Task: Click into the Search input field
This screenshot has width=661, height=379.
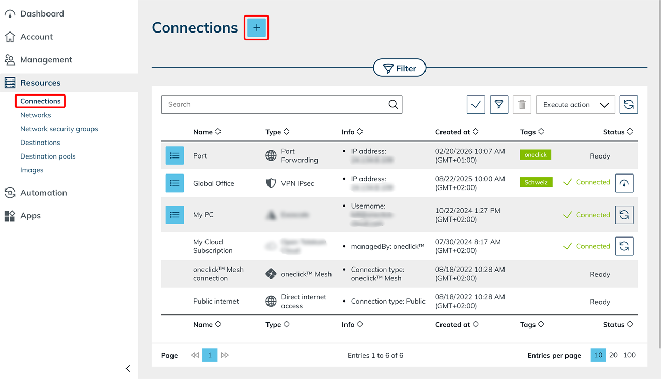Action: click(281, 104)
